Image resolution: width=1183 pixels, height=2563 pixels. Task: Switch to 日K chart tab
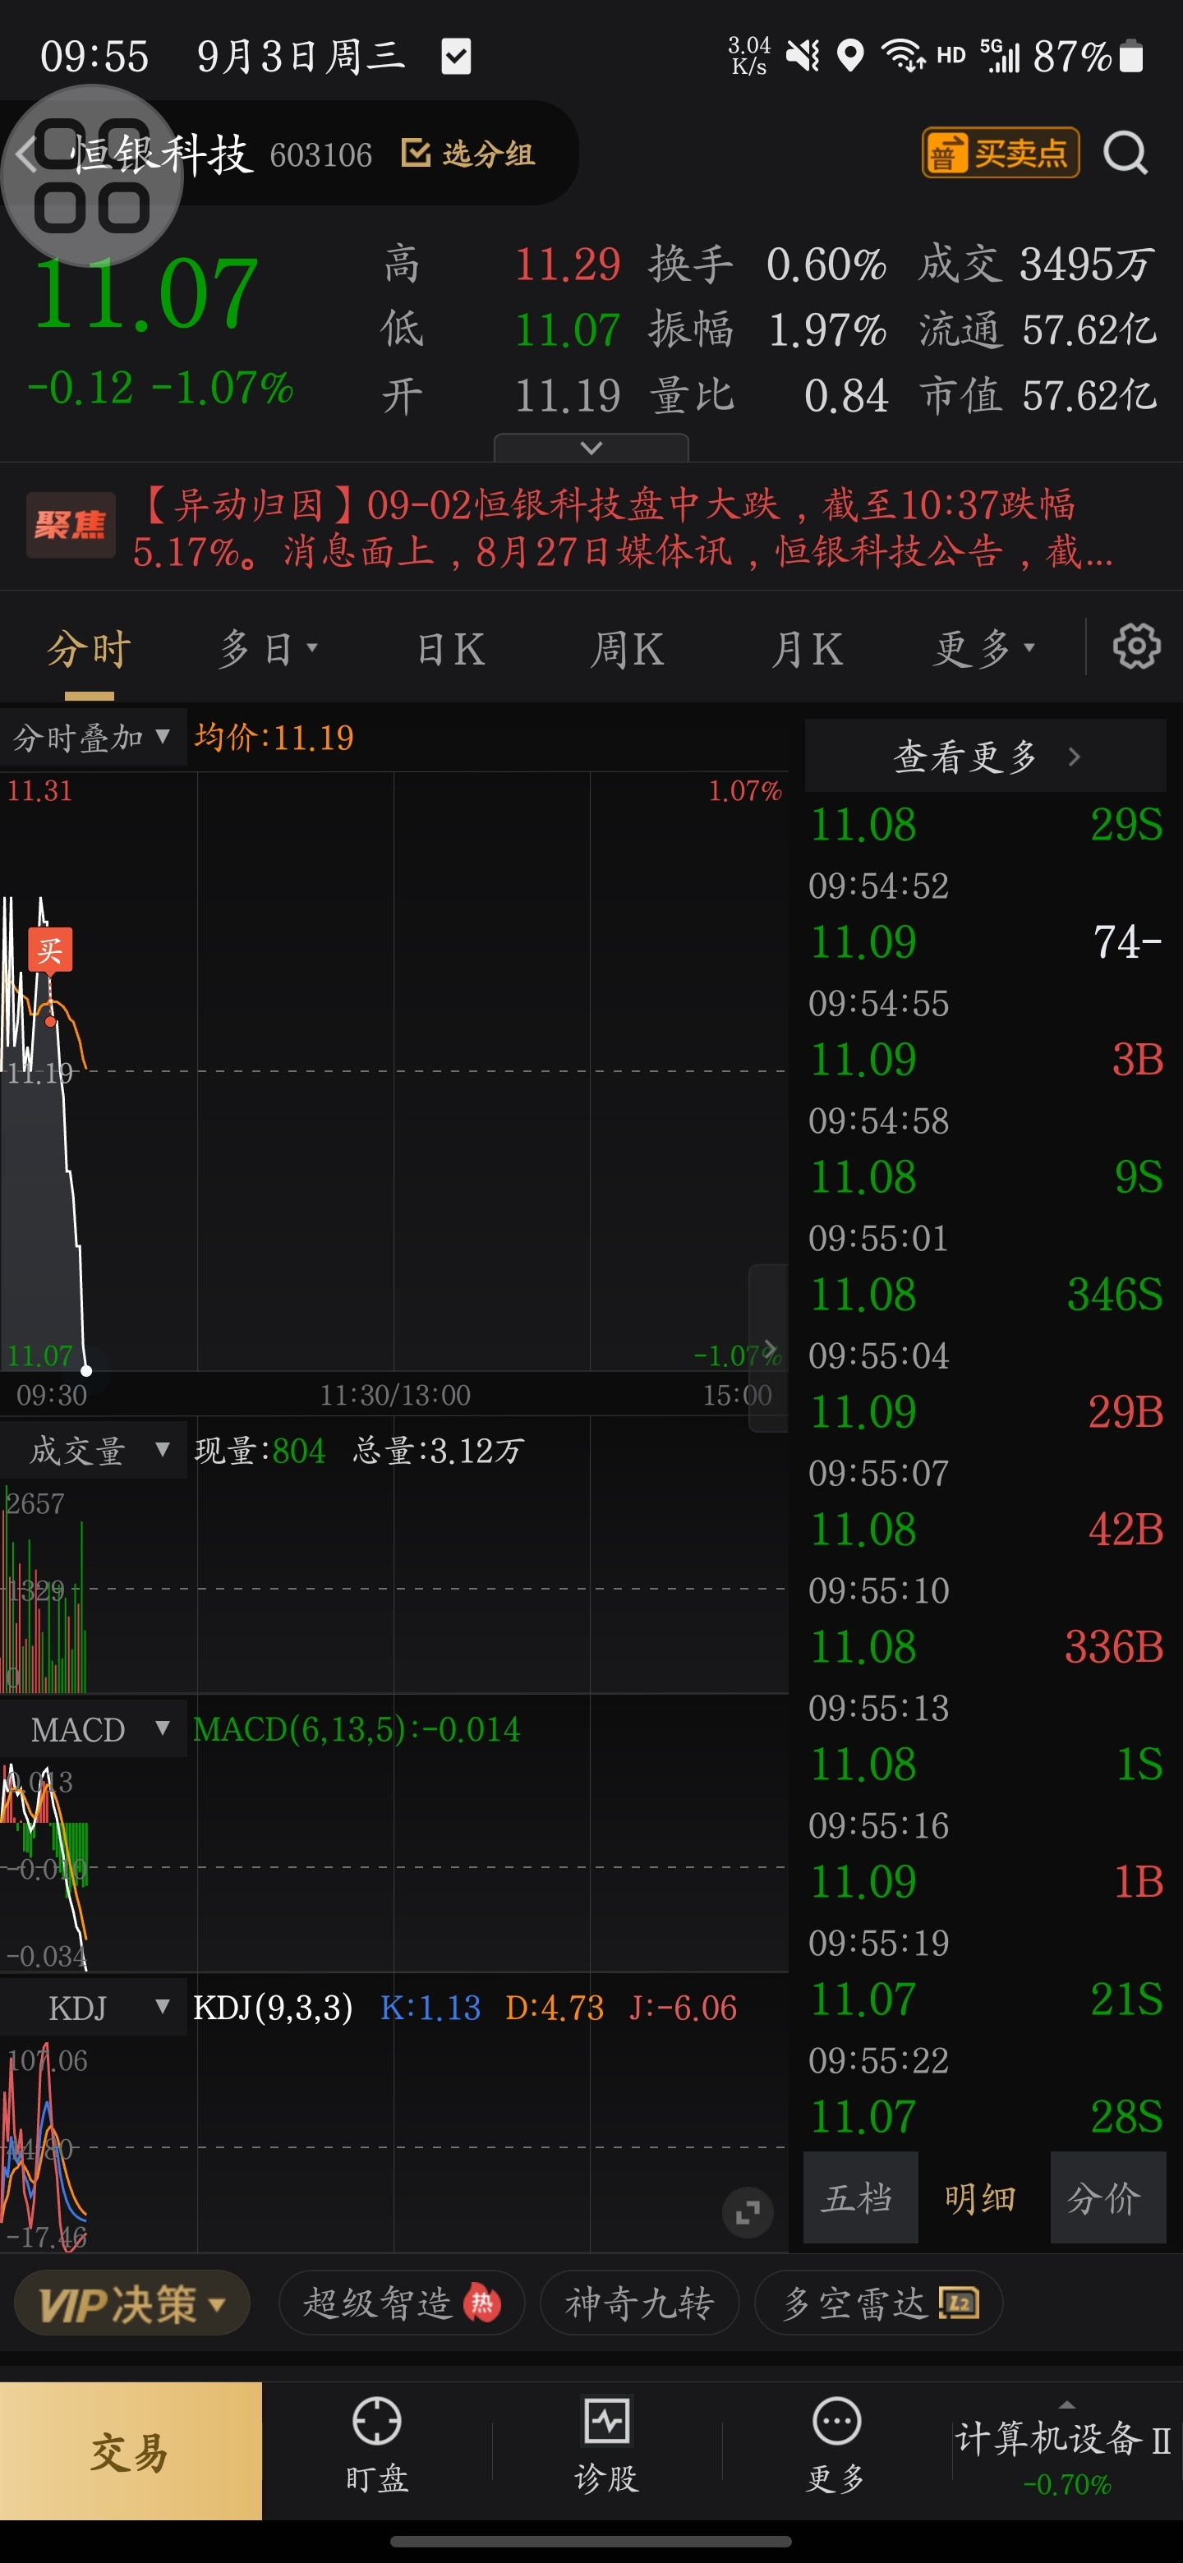point(449,649)
